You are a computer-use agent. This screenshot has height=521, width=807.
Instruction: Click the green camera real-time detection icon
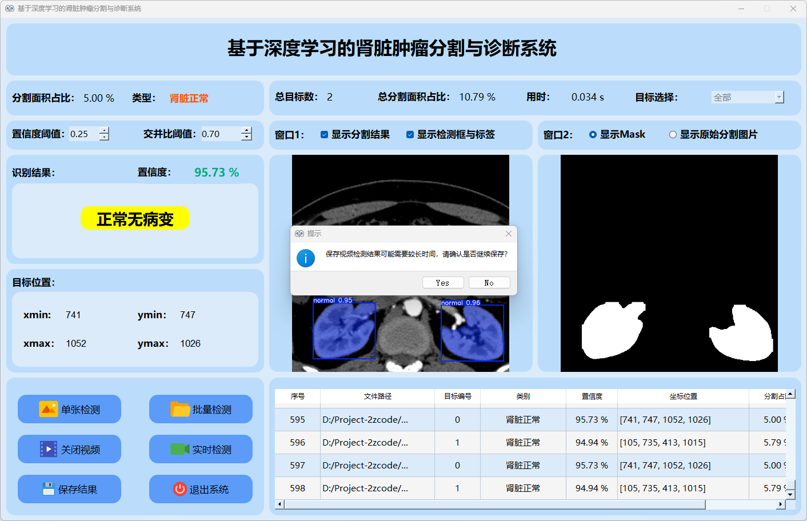tap(179, 449)
